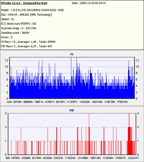
Task: Click the PI Max statistics line
Action: point(28,42)
